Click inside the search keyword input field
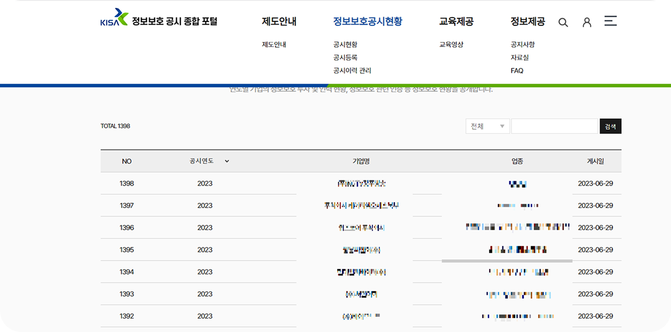This screenshot has height=332, width=671. click(x=555, y=126)
